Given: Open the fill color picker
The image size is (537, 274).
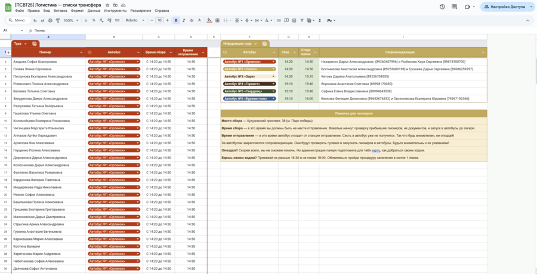Looking at the screenshot, I should [x=209, y=20].
